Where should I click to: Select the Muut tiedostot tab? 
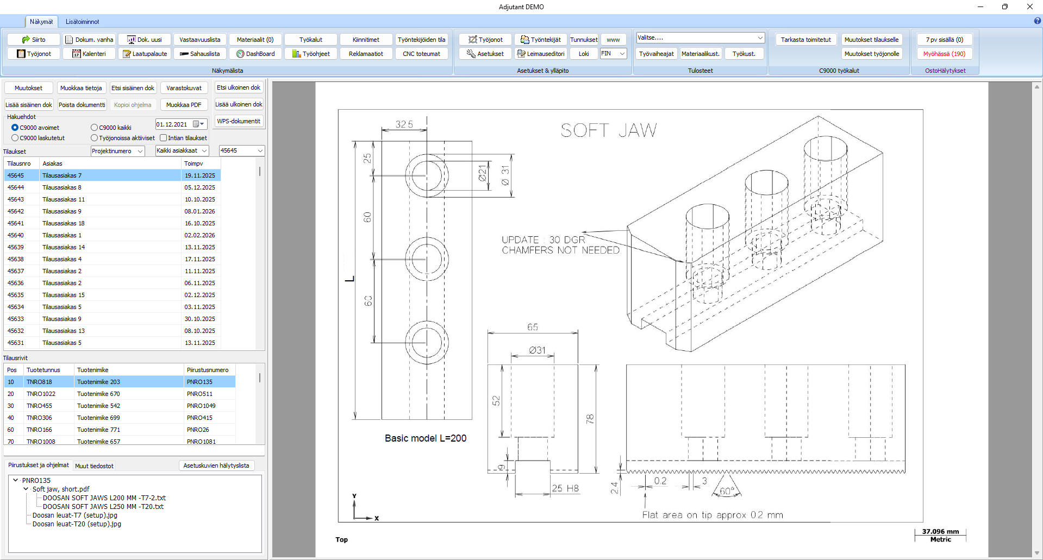tap(95, 466)
